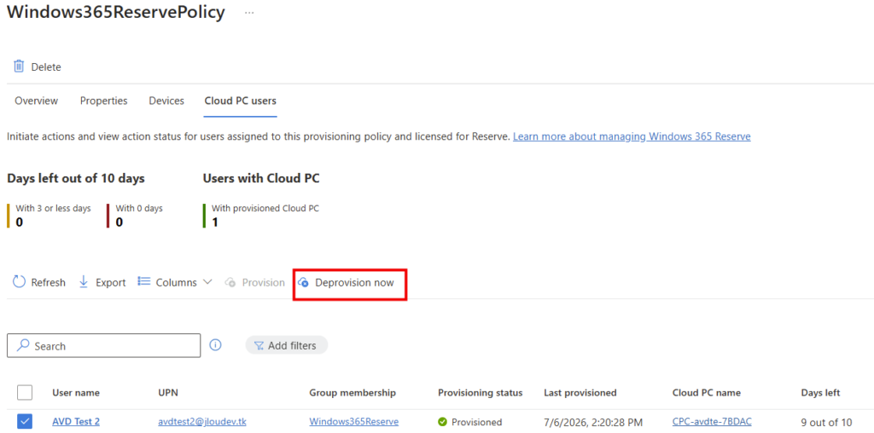Click the With 3 or less days tile

[x=49, y=216]
